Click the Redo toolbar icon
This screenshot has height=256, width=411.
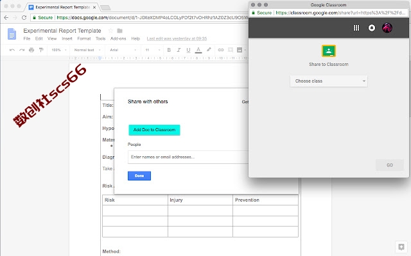[x=22, y=50]
